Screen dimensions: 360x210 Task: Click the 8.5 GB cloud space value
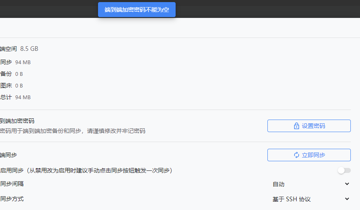pyautogui.click(x=29, y=49)
